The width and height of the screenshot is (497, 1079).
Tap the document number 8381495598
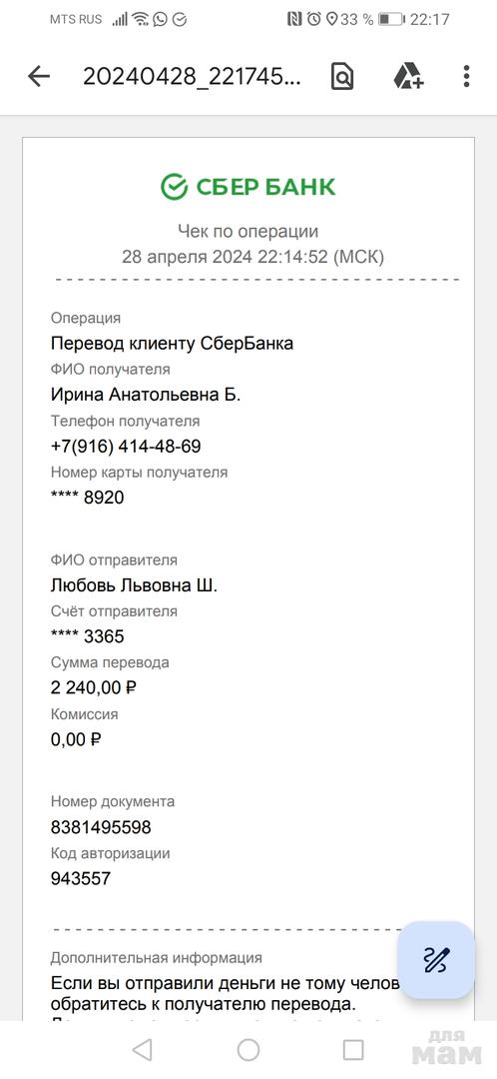pos(101,827)
